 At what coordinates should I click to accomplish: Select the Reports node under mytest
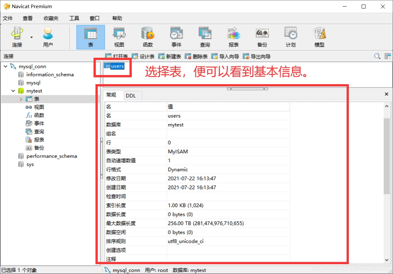click(39, 140)
